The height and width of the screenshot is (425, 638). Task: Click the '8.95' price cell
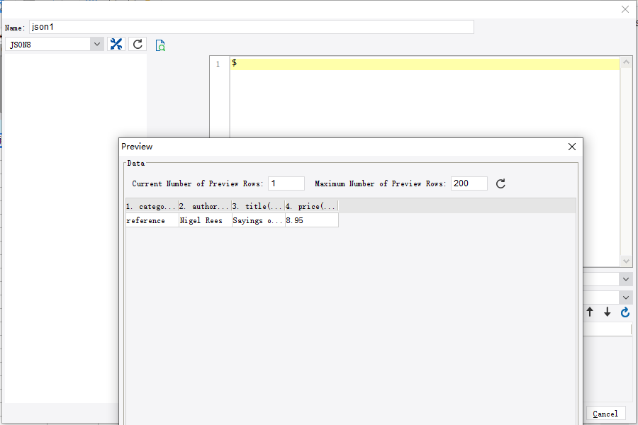pos(312,220)
